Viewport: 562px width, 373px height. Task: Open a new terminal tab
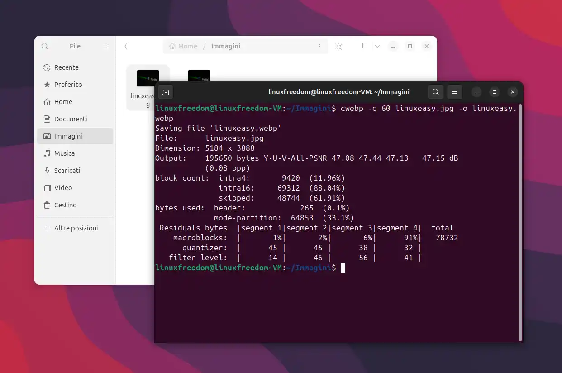166,92
